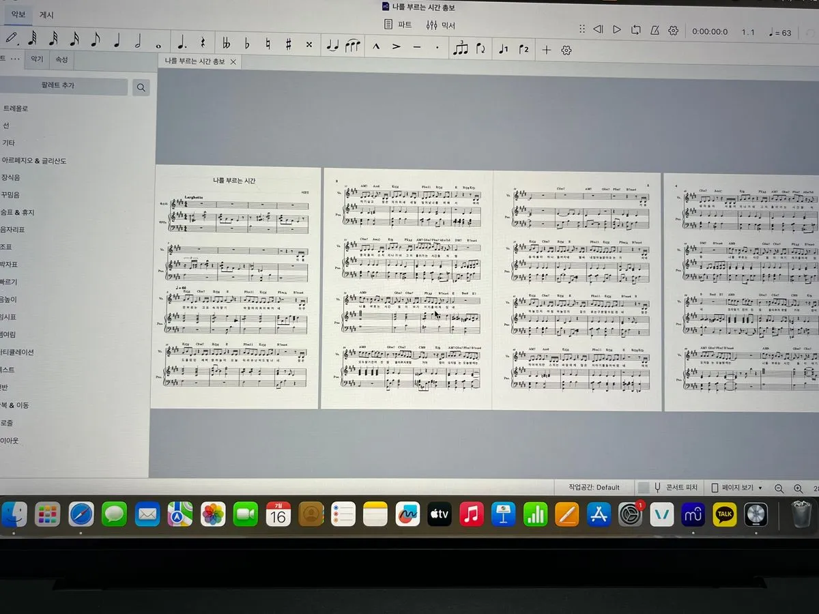Click the palette search magnifier icon
This screenshot has height=614, width=819.
141,87
